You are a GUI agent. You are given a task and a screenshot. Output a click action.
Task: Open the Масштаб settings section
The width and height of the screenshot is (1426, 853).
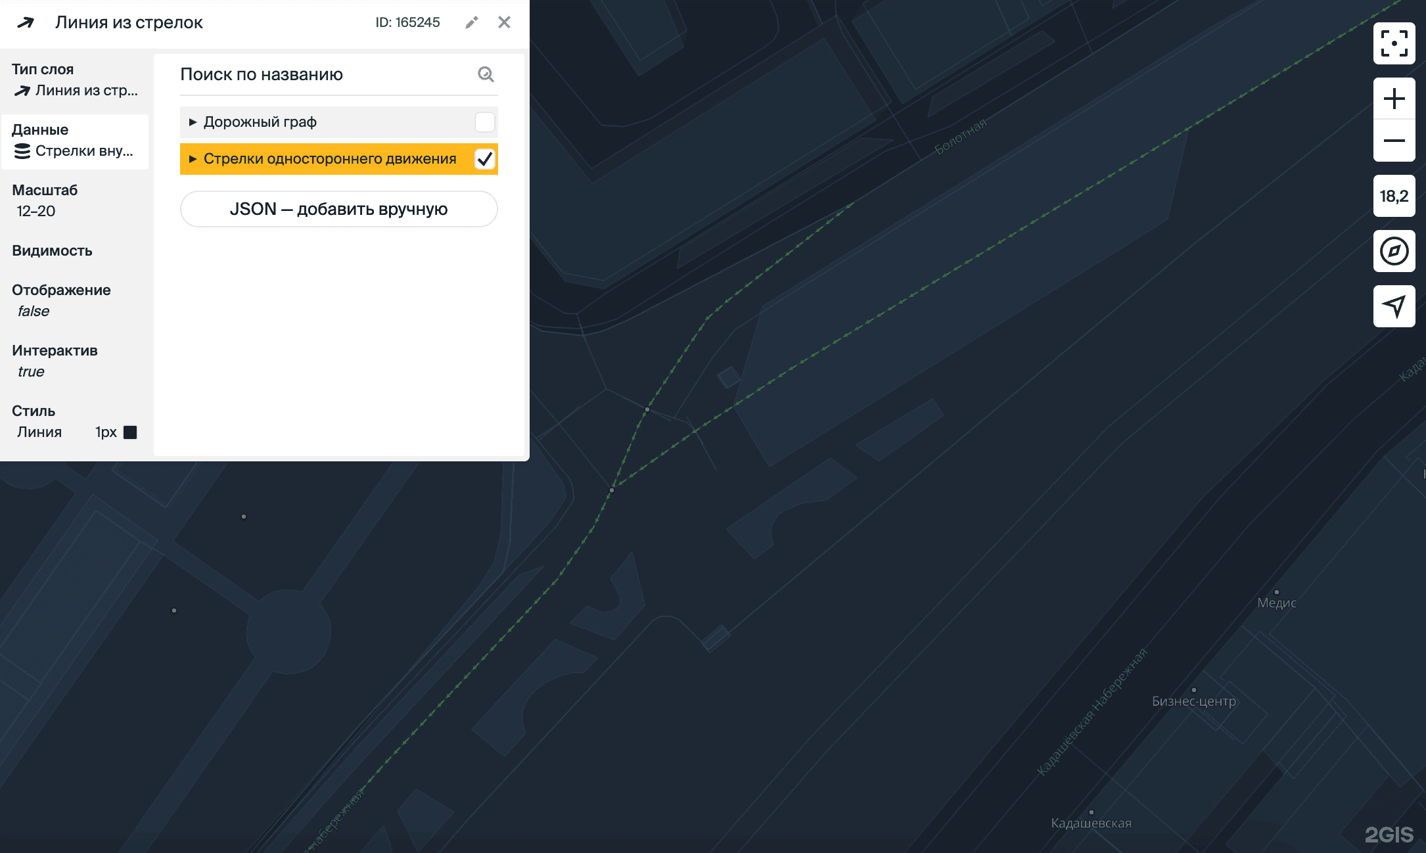click(x=75, y=201)
